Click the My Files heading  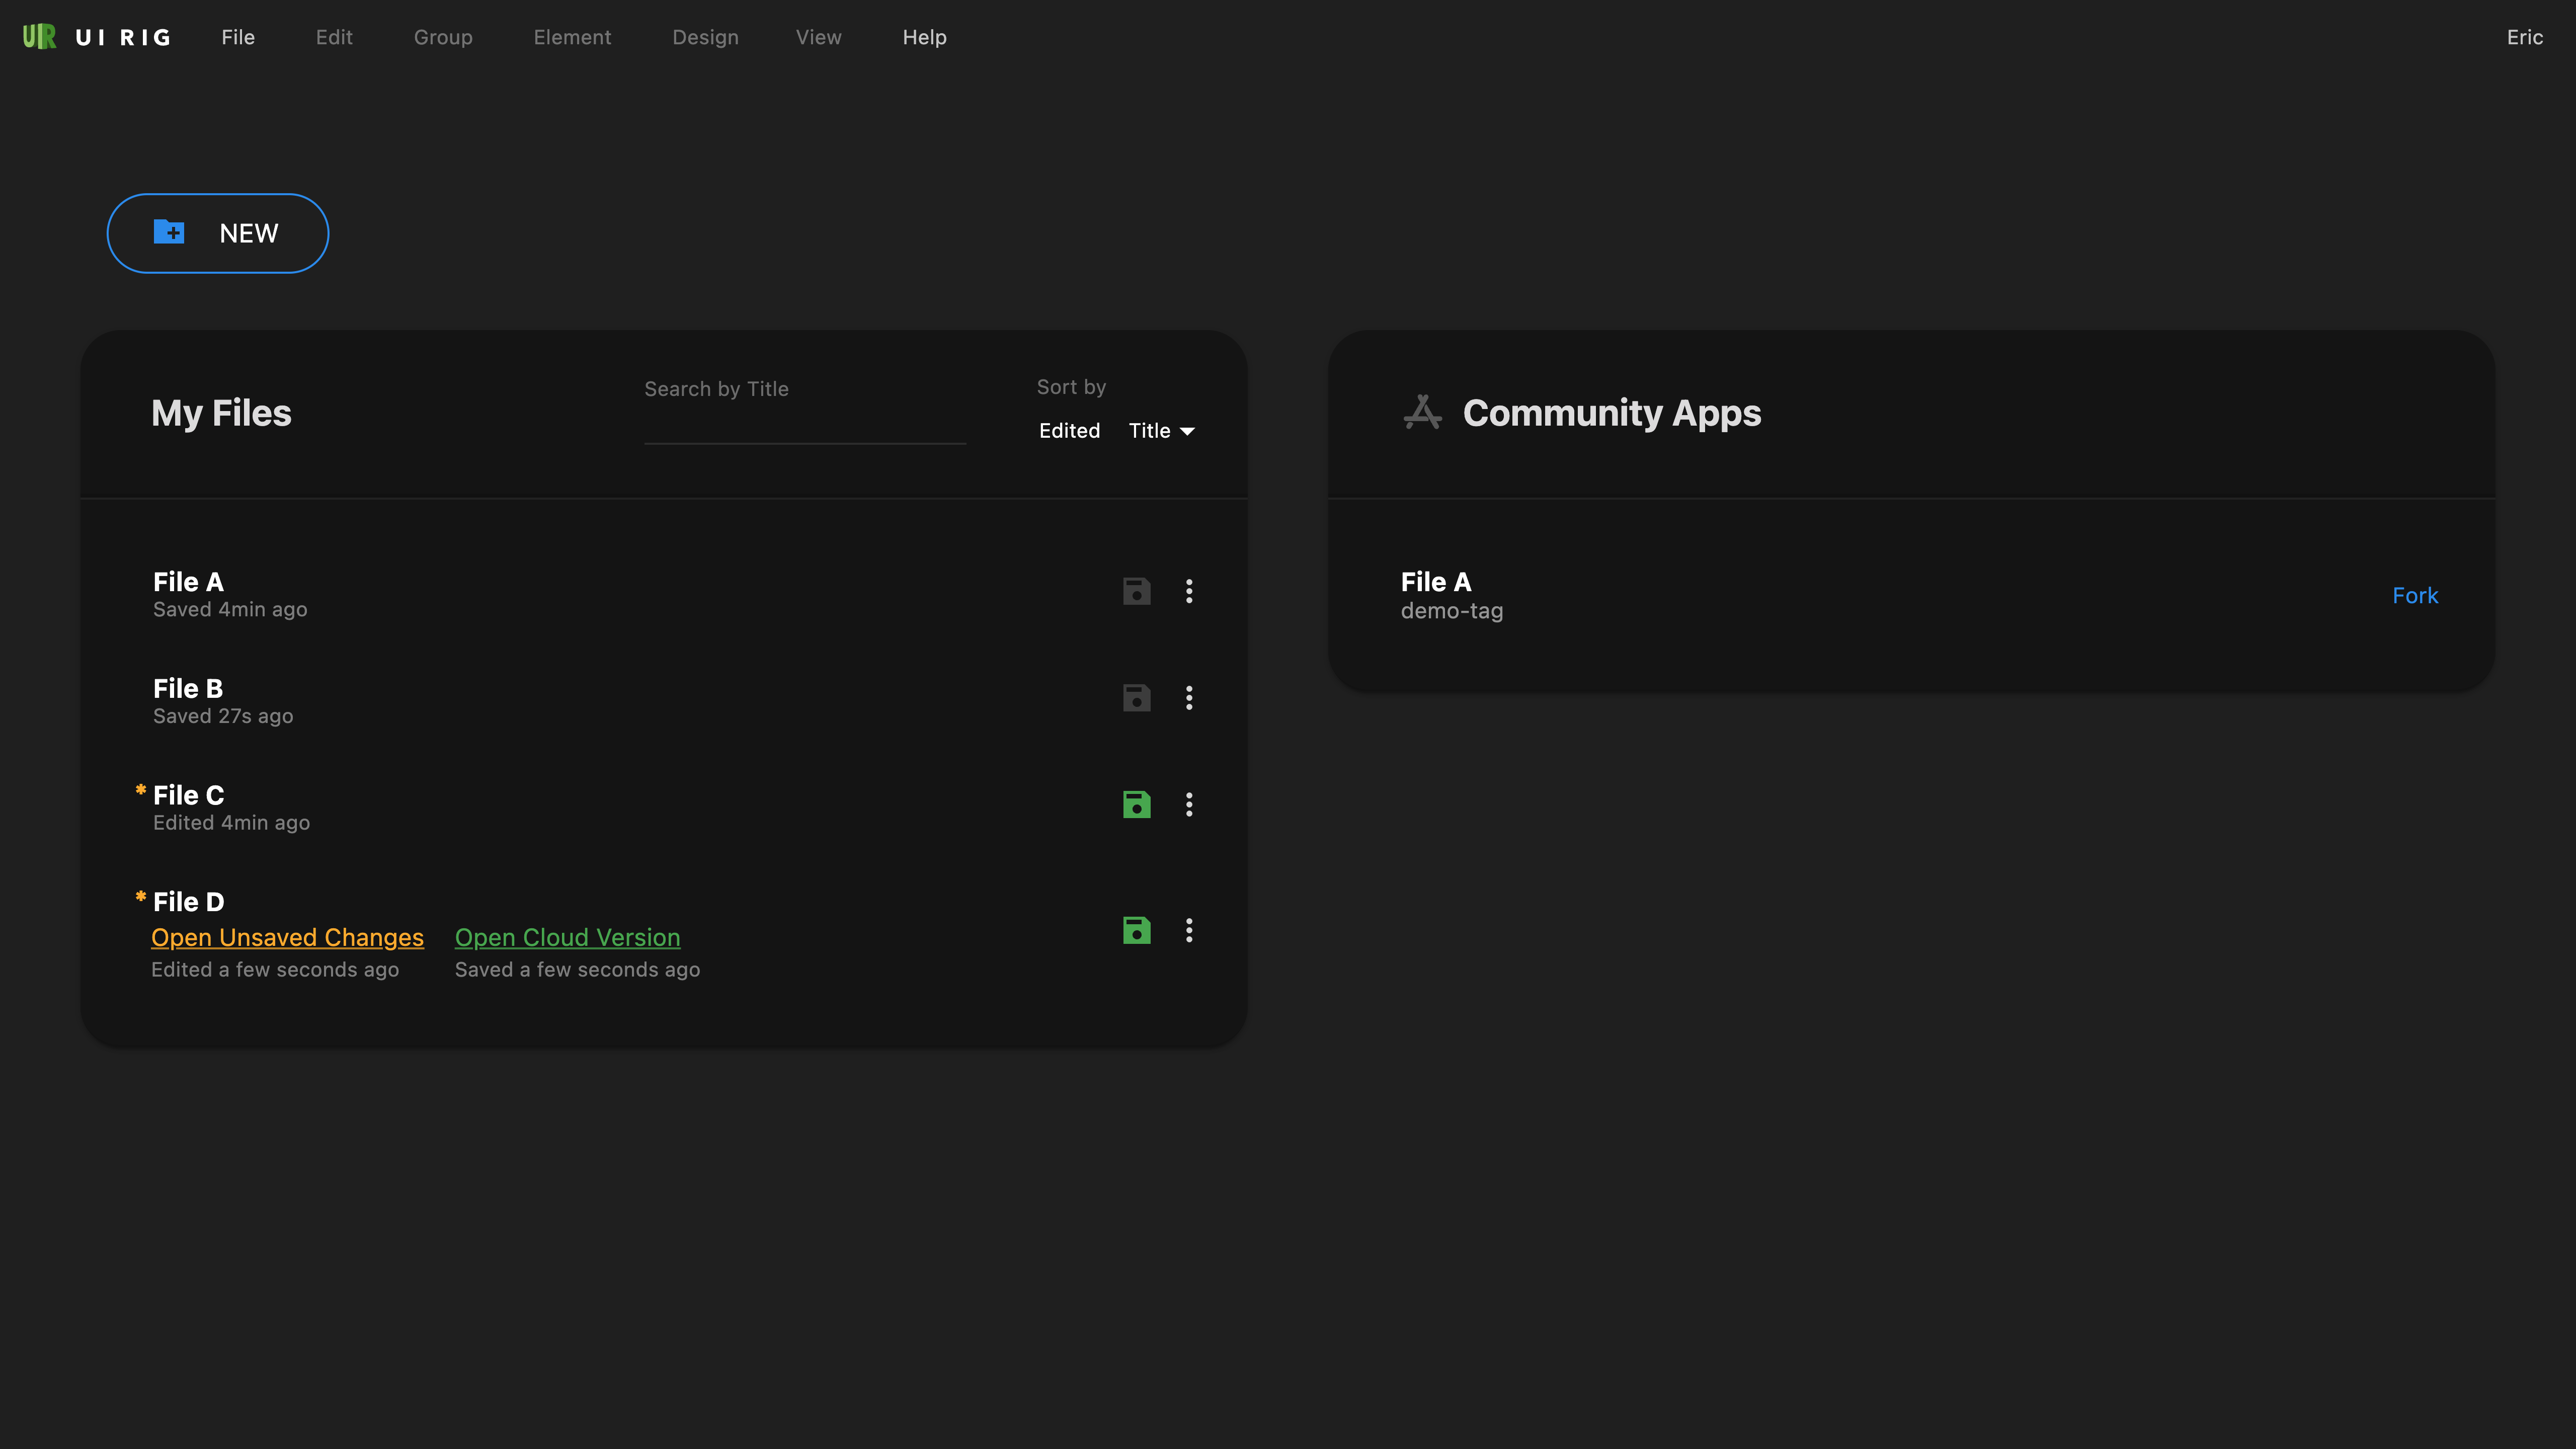(221, 413)
